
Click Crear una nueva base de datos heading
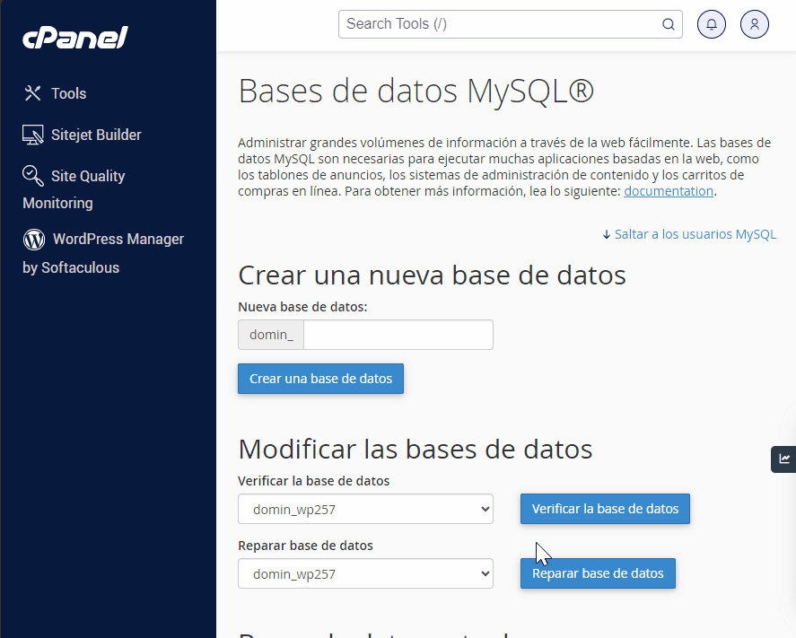tap(432, 275)
